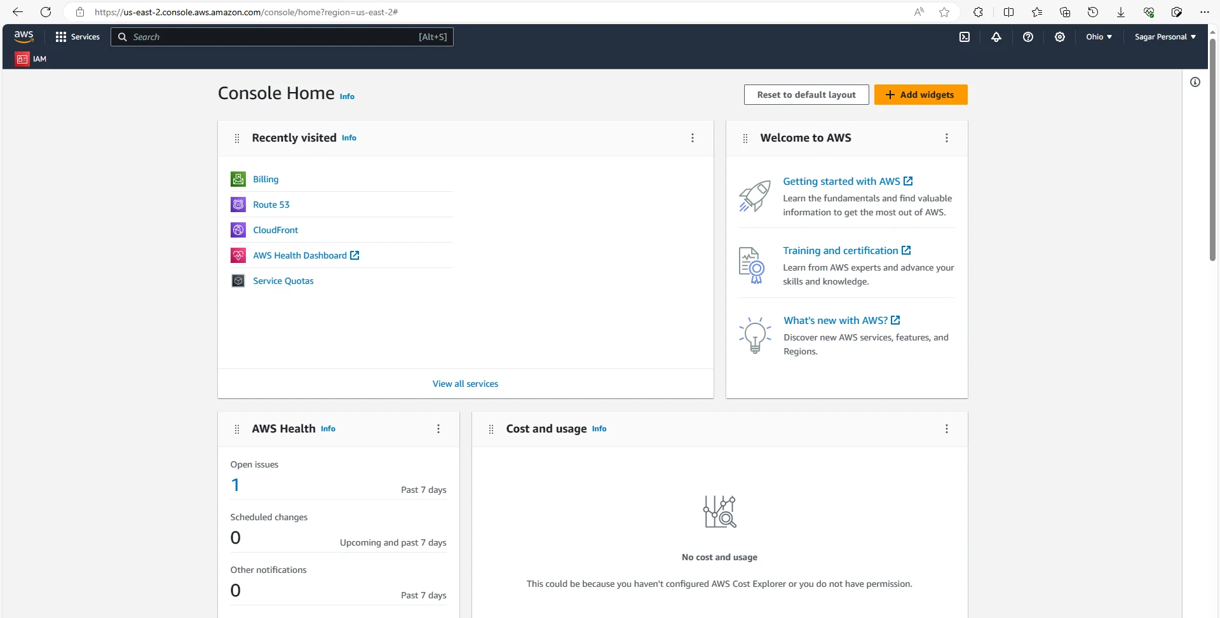Open the Services grid menu
The image size is (1220, 618).
pos(78,37)
